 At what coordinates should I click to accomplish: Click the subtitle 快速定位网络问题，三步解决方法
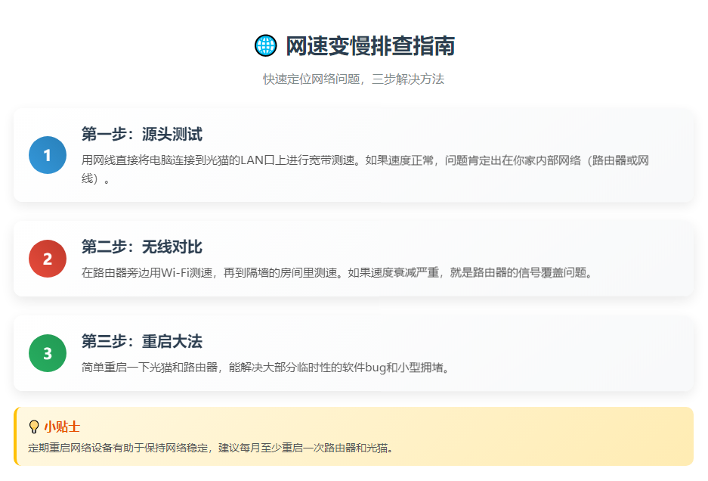pos(354,79)
